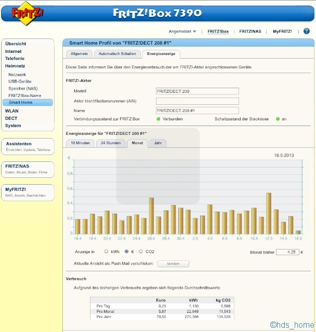The width and height of the screenshot is (316, 332).
Task: Click the Name input field
Action: tap(197, 110)
